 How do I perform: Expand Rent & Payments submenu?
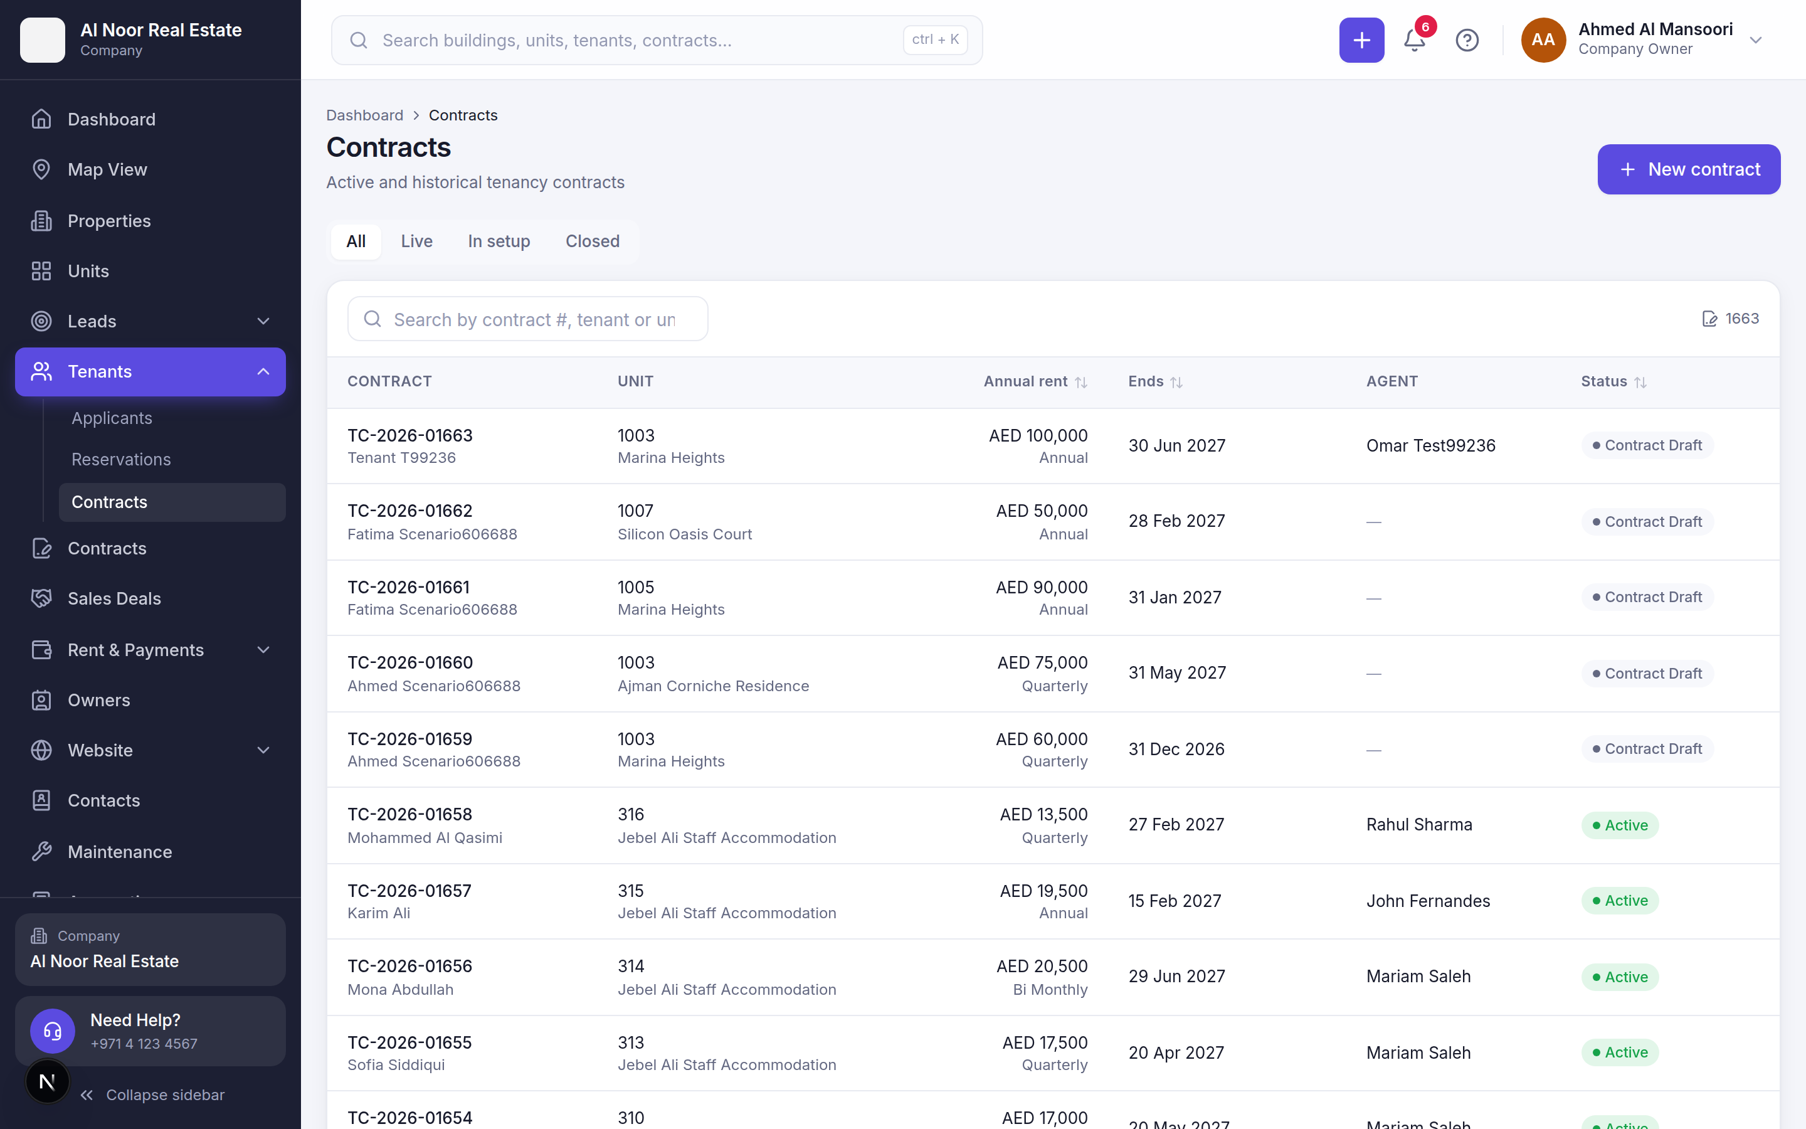(263, 650)
